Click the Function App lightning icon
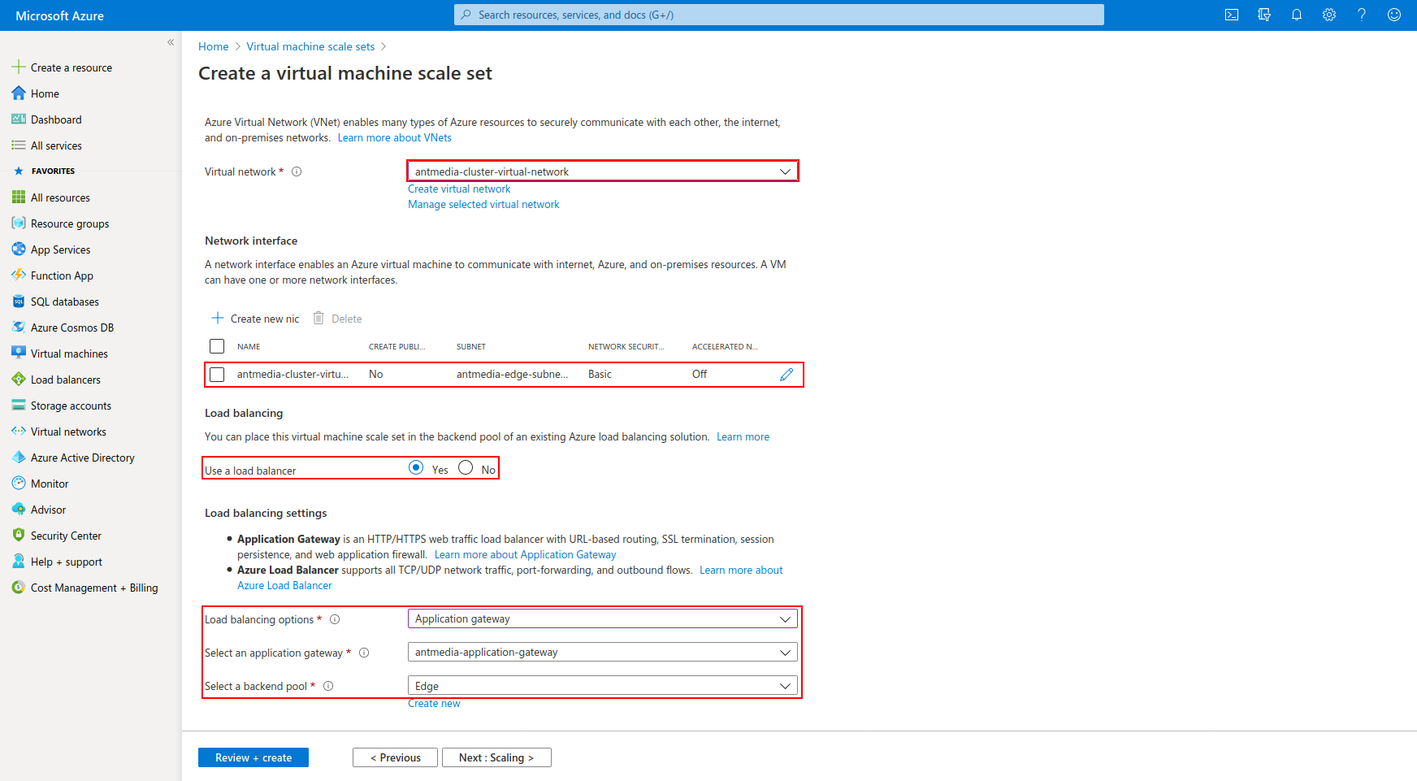The image size is (1417, 781). [19, 276]
